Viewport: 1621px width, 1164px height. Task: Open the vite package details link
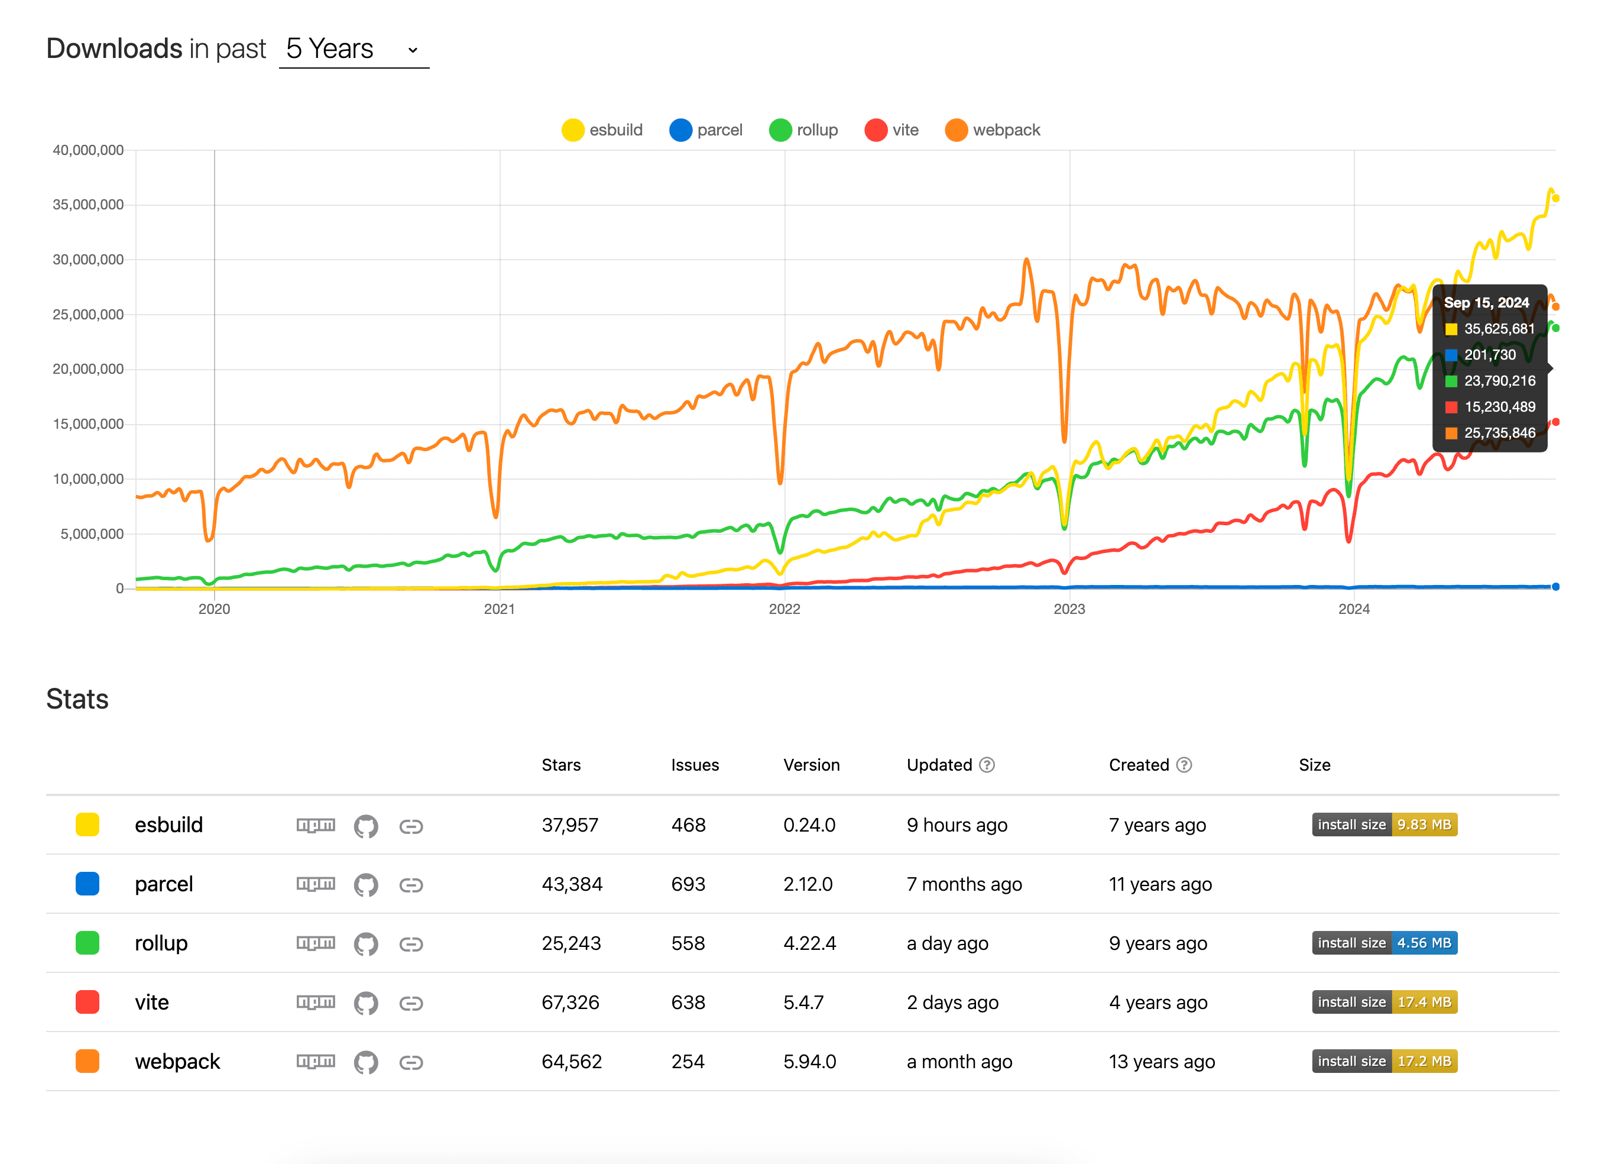[411, 1003]
